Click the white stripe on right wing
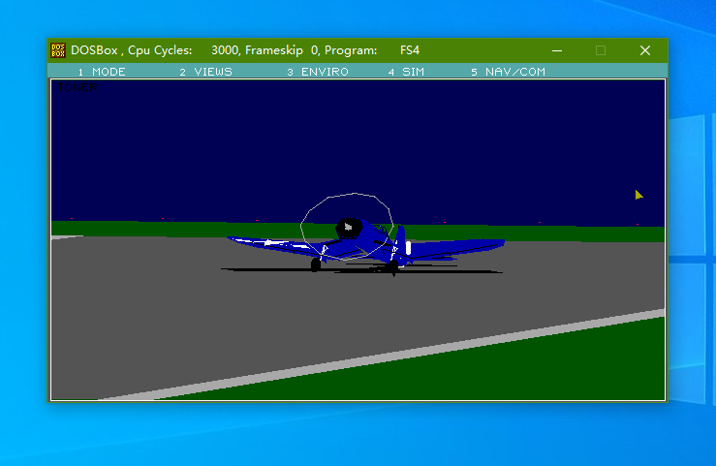This screenshot has height=466, width=716. point(408,248)
